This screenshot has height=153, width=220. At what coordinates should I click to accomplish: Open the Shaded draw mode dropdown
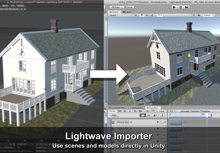(x=121, y=15)
